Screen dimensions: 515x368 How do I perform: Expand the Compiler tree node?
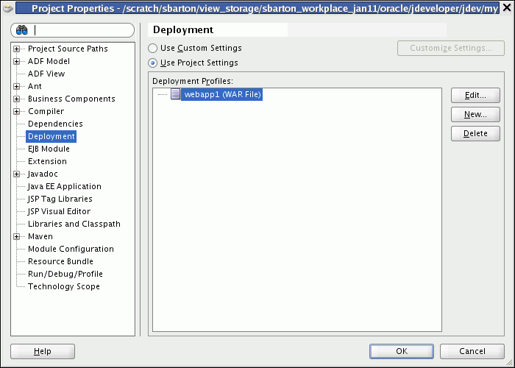click(x=16, y=111)
